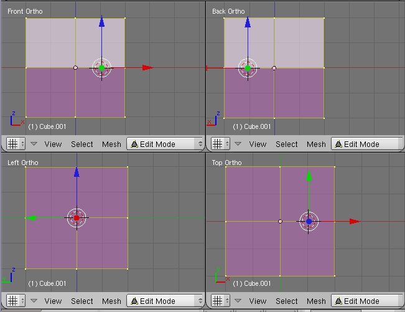The image size is (405, 312).
Task: Grab red X-axis arrow in Top Ortho
Action: (x=355, y=221)
